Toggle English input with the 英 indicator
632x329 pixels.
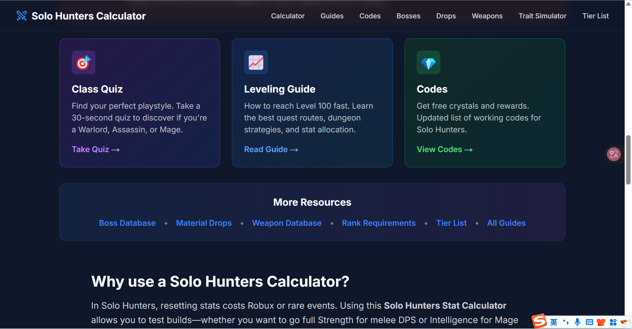point(554,322)
